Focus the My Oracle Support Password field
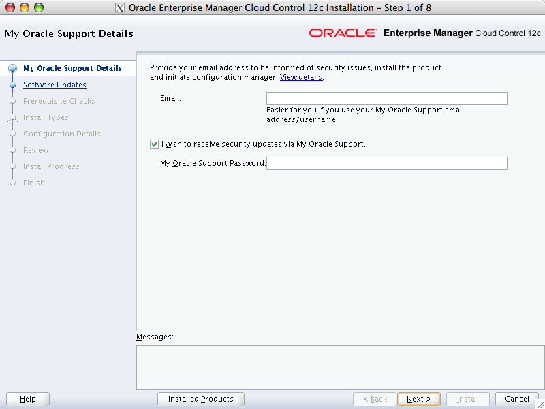The height and width of the screenshot is (409, 545). [386, 163]
